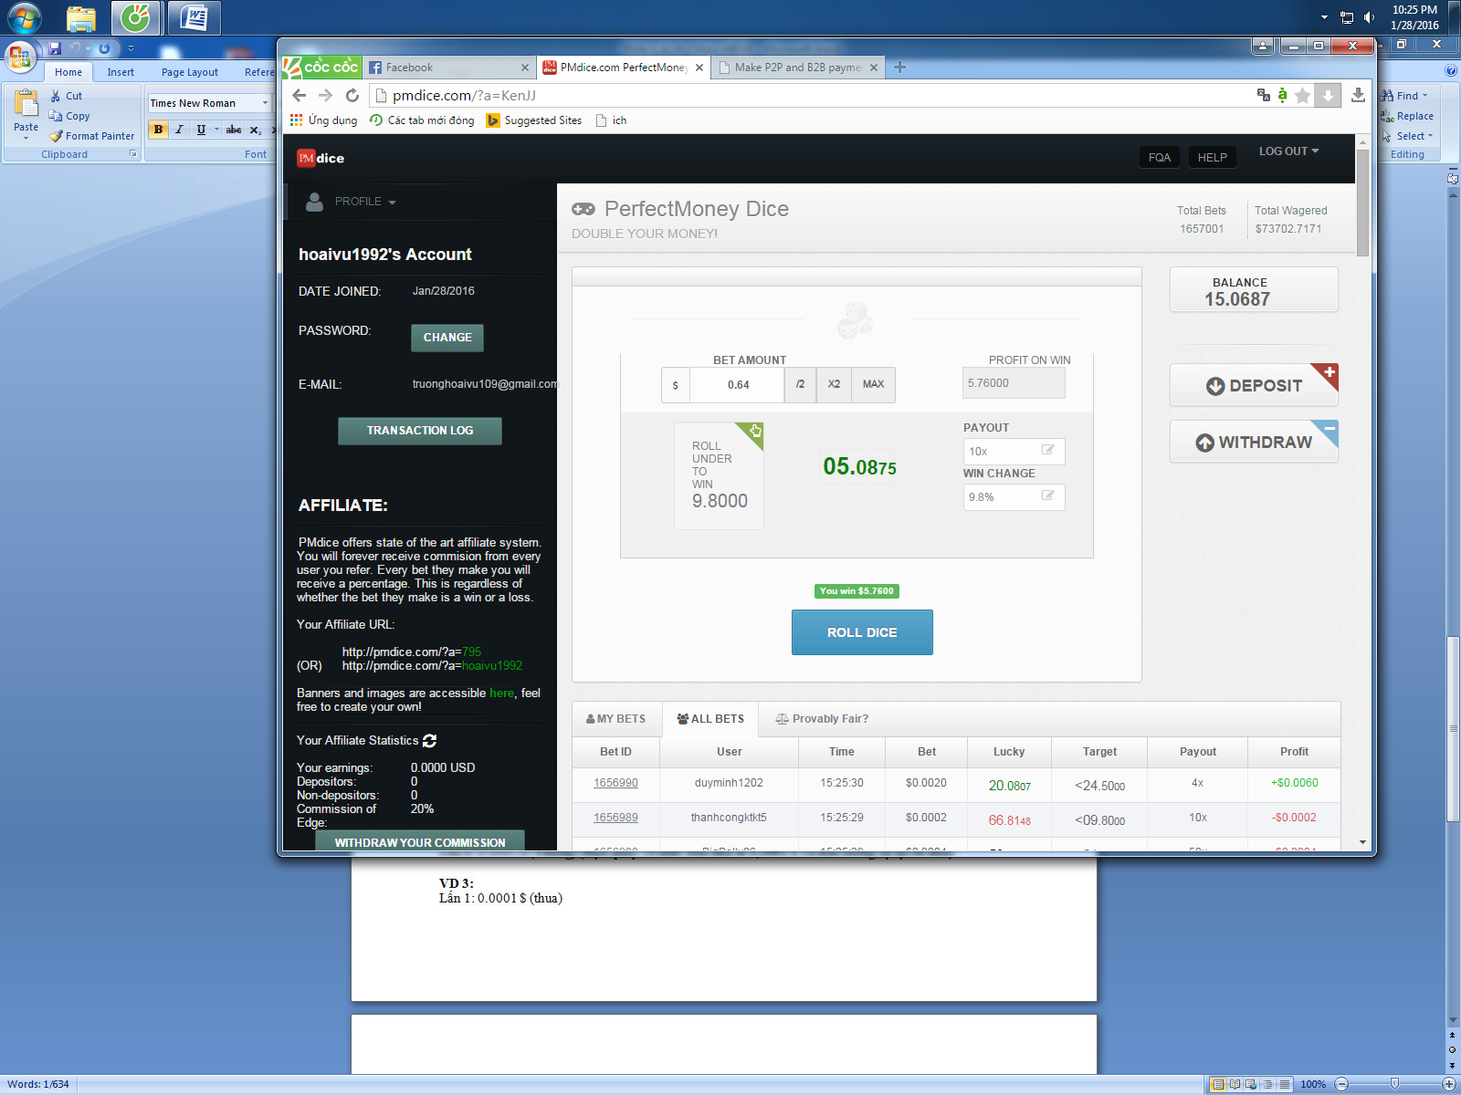Click the Word zoom out minus button

[1341, 1085]
